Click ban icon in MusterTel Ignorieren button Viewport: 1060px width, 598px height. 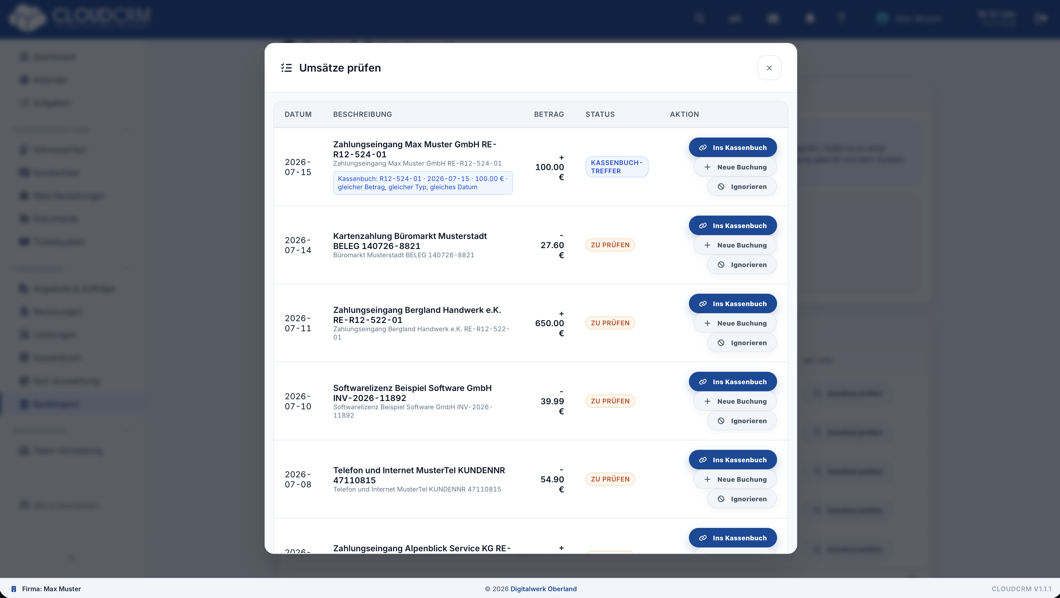pos(721,499)
